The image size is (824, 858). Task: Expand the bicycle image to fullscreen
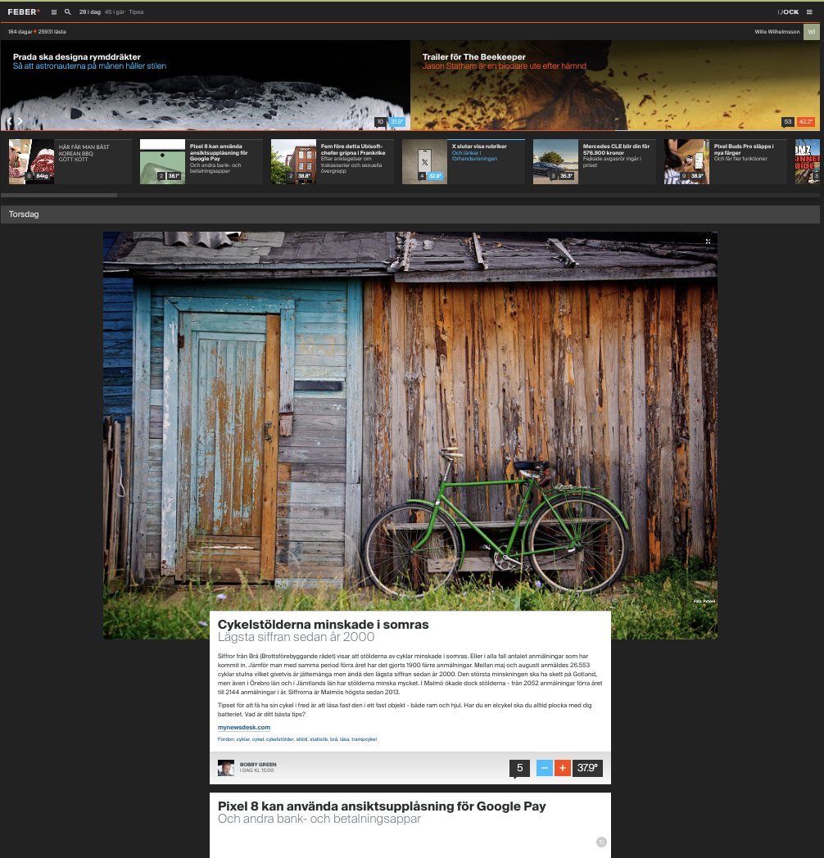coord(708,242)
